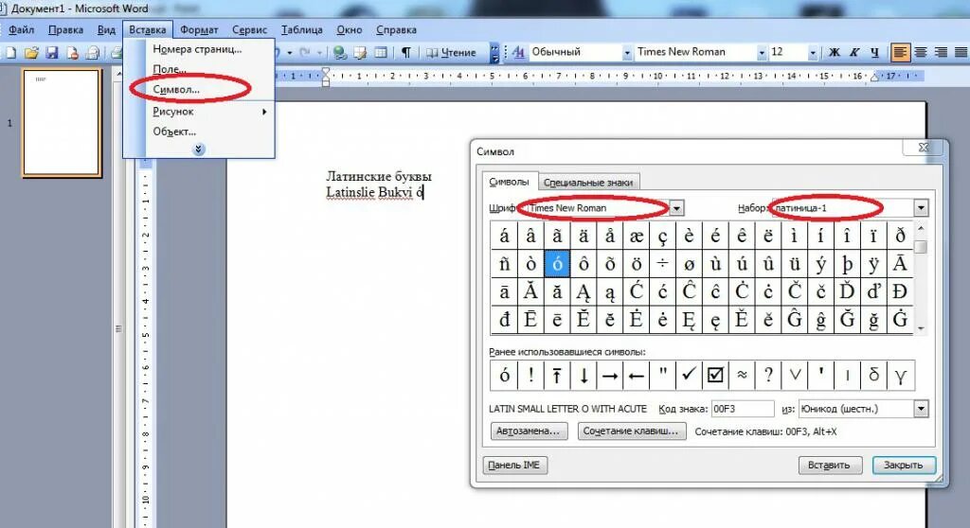Select the checked box ☑ in recently used symbols
This screenshot has width=970, height=528.
(715, 375)
